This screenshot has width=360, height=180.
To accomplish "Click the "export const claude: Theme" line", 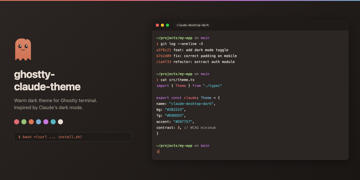I will pos(188,98).
